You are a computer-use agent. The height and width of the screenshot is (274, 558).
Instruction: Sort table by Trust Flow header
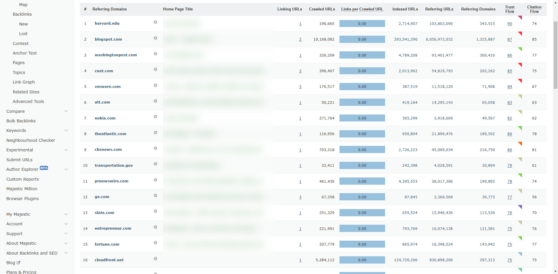pos(510,9)
